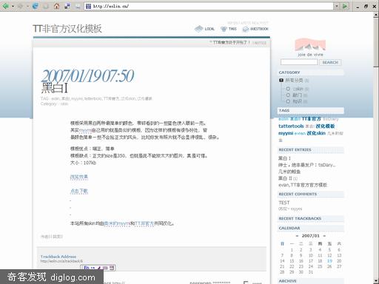Open recent entry 几米的鲸鱼

click(289, 172)
